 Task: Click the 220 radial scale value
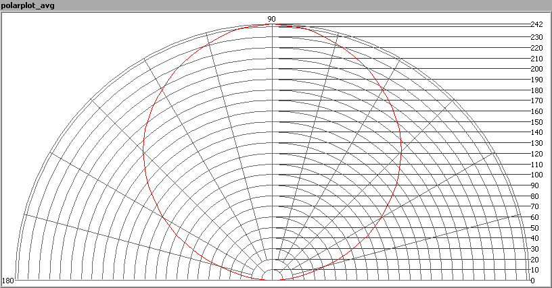[x=536, y=48]
